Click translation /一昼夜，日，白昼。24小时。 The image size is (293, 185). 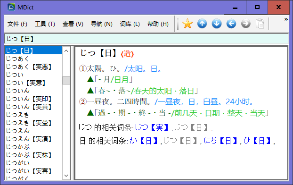(x=204, y=101)
